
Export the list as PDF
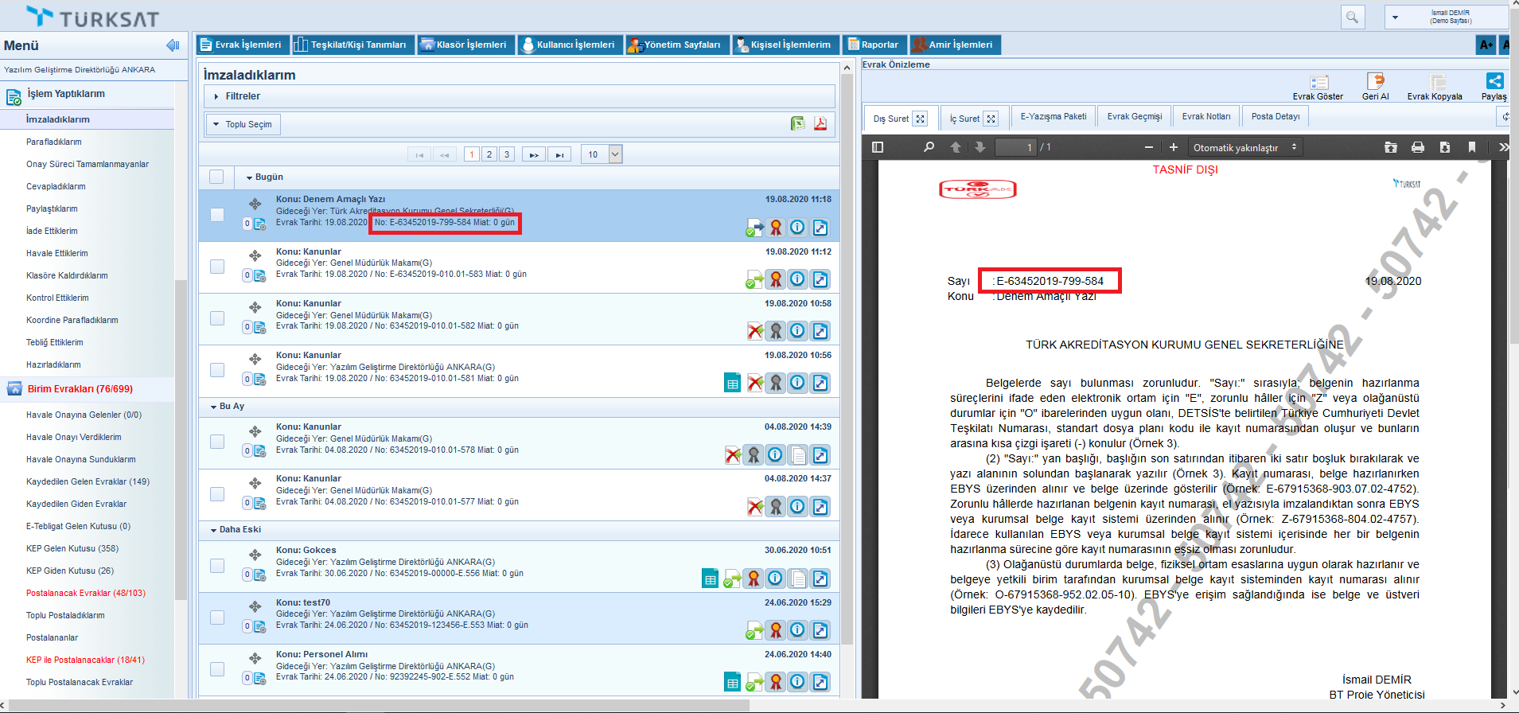click(820, 123)
